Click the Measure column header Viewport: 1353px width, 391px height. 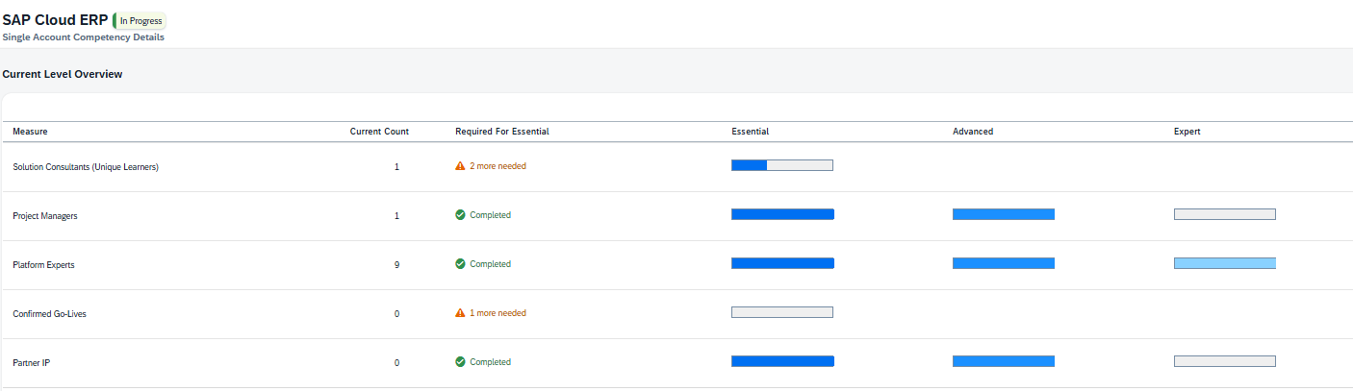pyautogui.click(x=30, y=132)
